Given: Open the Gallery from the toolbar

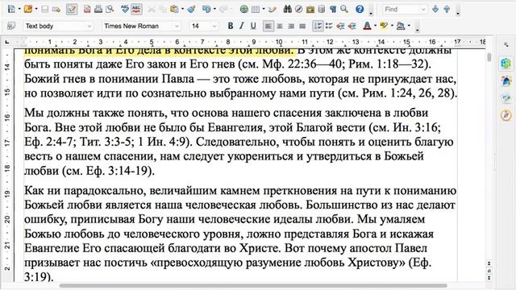Looking at the screenshot, I should point(310,9).
